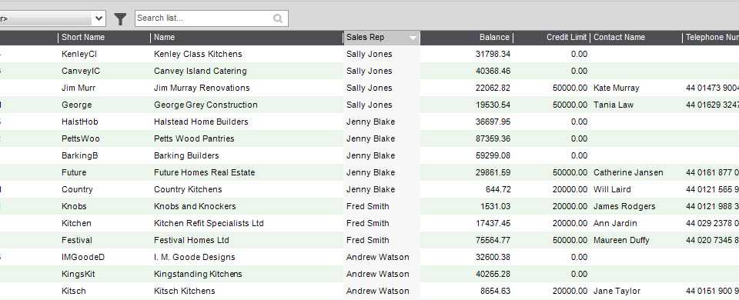Sort by Short Name column header
The height and width of the screenshot is (300, 739).
point(83,37)
